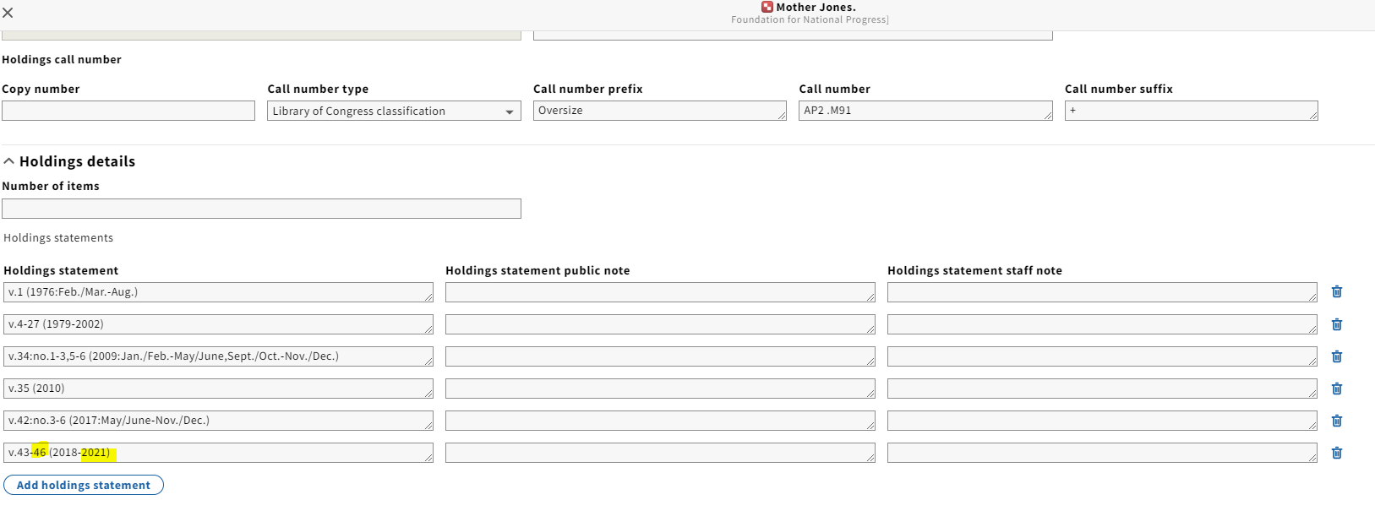
Task: Click staff note field for v.1 (1976) row
Action: point(1102,292)
